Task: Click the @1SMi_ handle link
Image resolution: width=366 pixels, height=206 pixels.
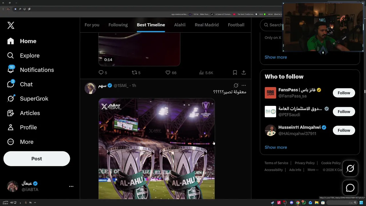Action: pyautogui.click(x=121, y=86)
